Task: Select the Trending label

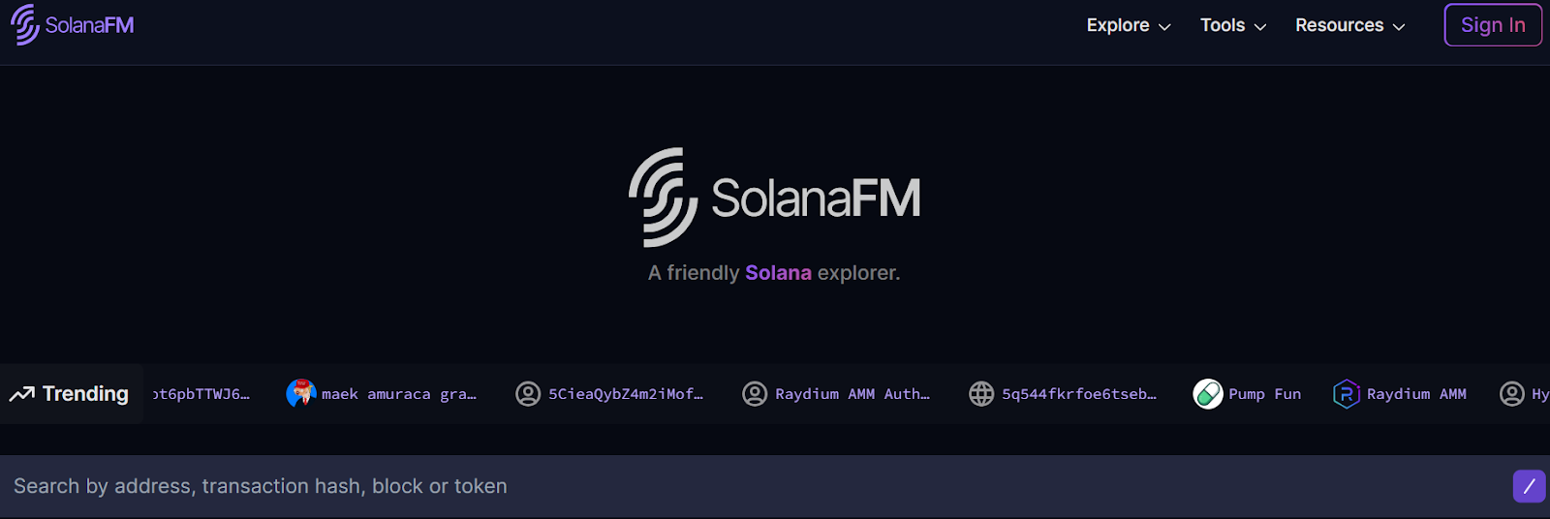Action: coord(85,394)
